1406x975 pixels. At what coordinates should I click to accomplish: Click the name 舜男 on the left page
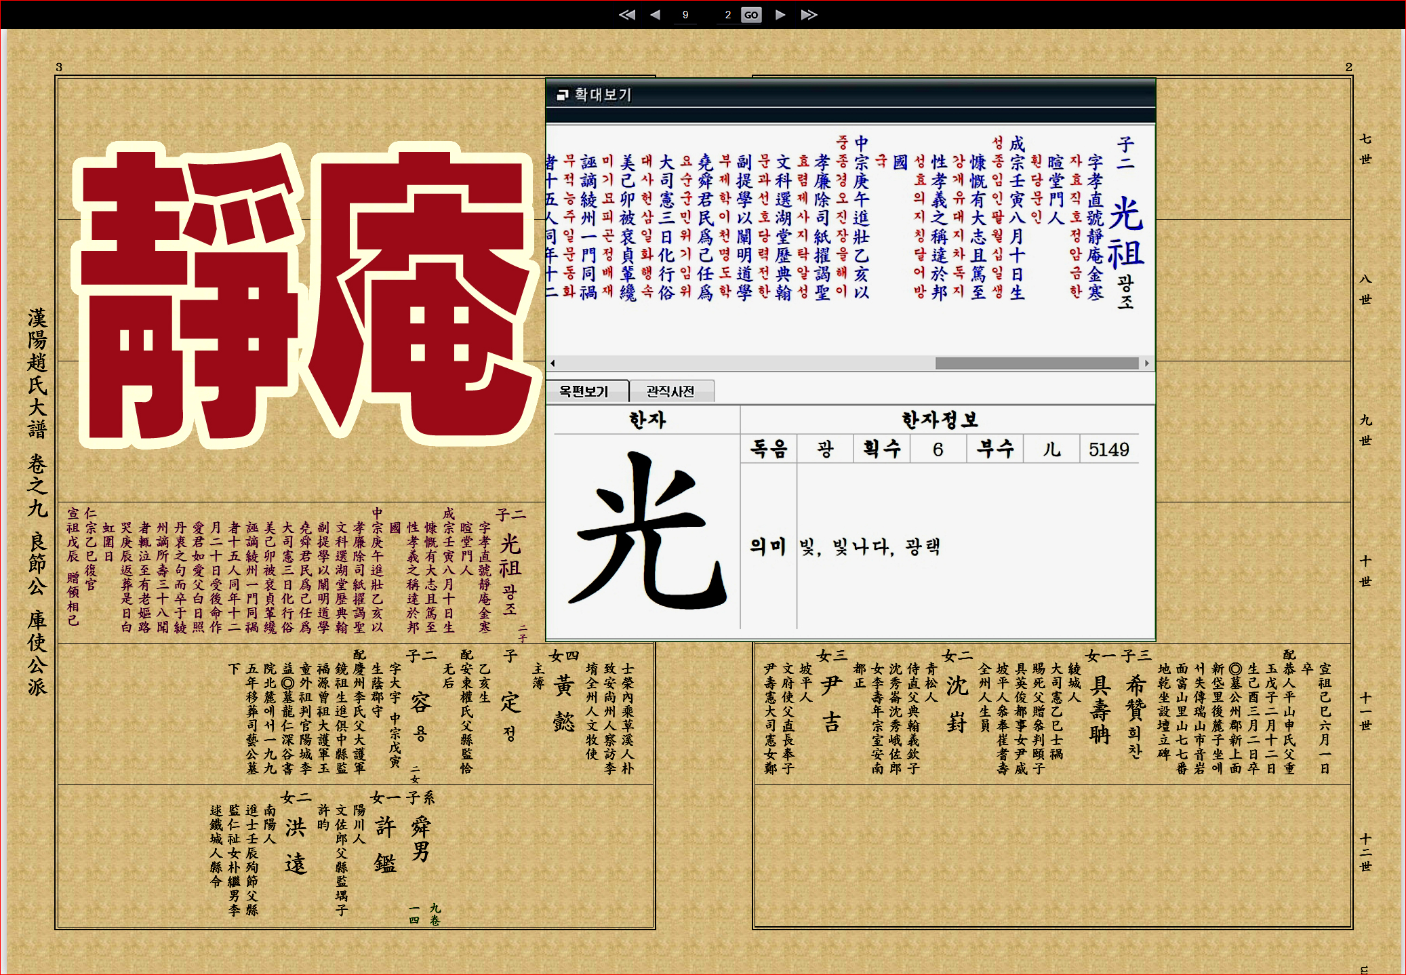point(420,839)
